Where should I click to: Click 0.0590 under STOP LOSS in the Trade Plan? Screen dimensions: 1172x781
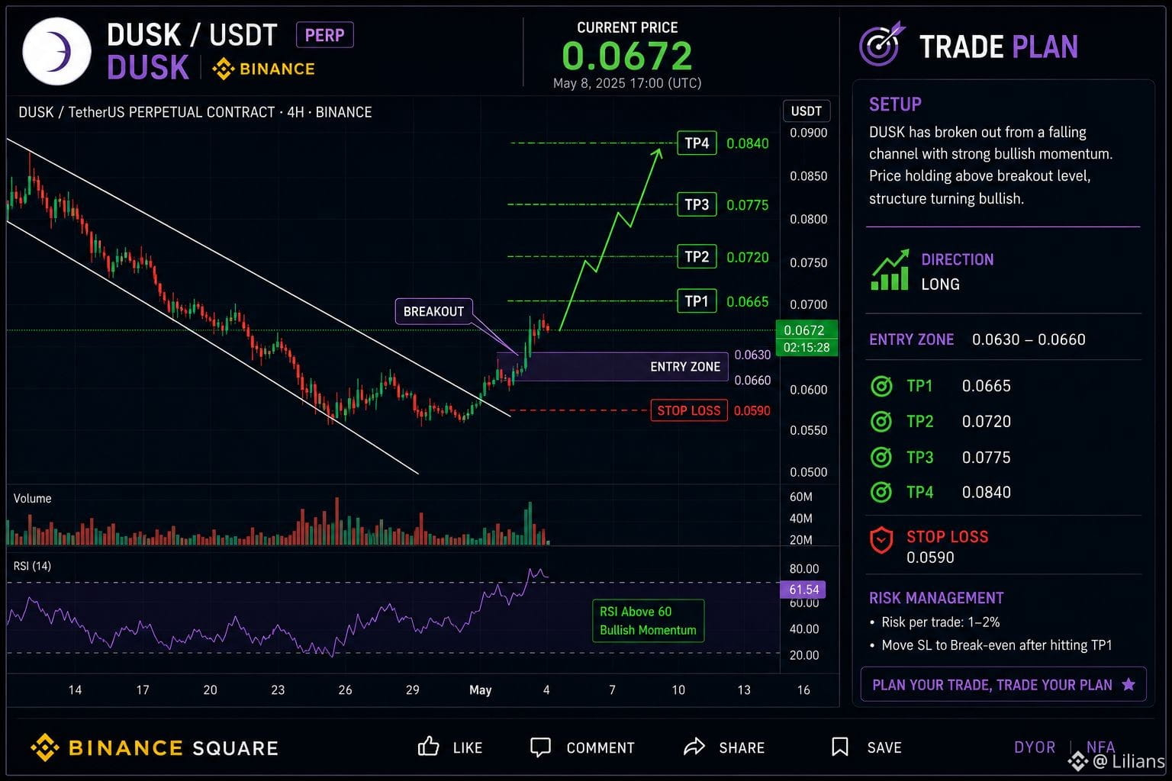[x=930, y=558]
